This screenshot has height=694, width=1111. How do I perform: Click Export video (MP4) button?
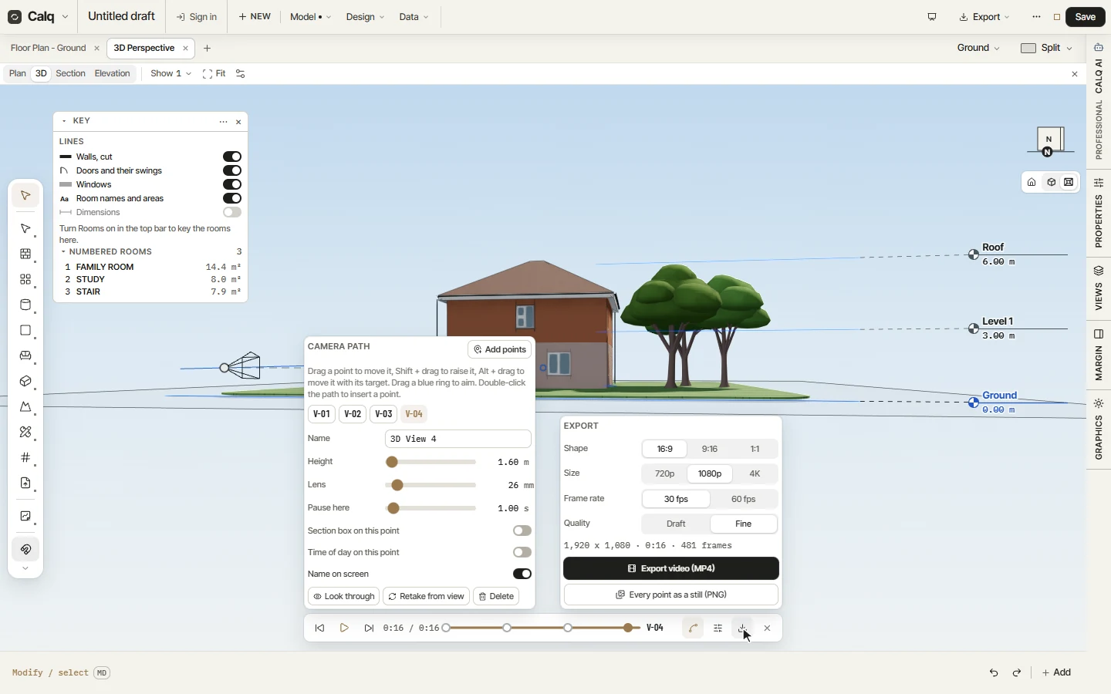tap(672, 569)
